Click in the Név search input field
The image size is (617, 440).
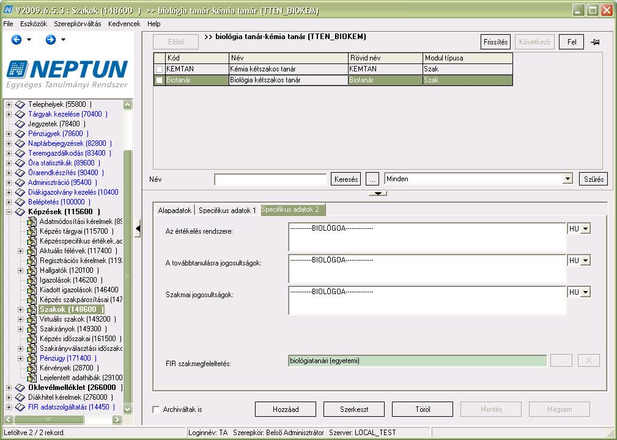270,179
